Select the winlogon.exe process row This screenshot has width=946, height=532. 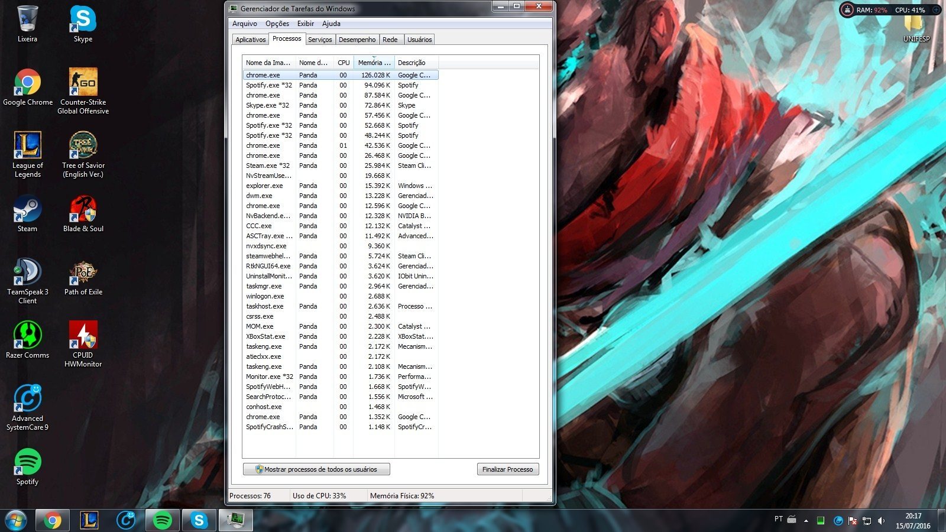(x=341, y=296)
